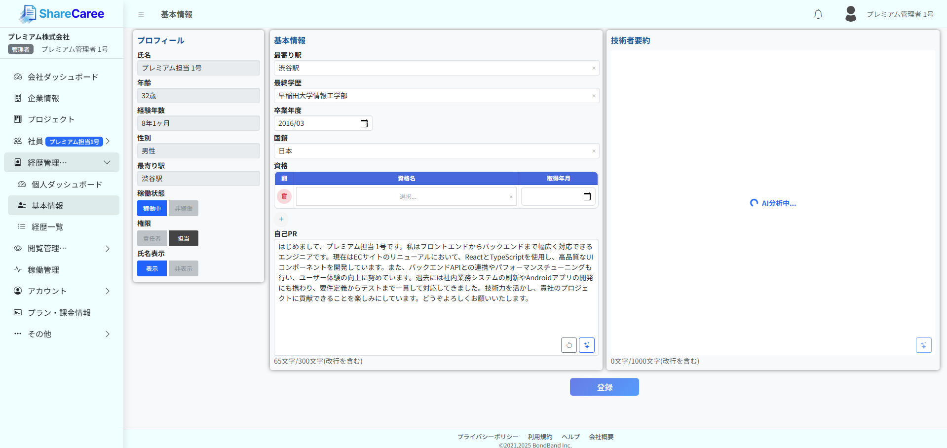Open the notification bell
The height and width of the screenshot is (448, 947).
[818, 14]
